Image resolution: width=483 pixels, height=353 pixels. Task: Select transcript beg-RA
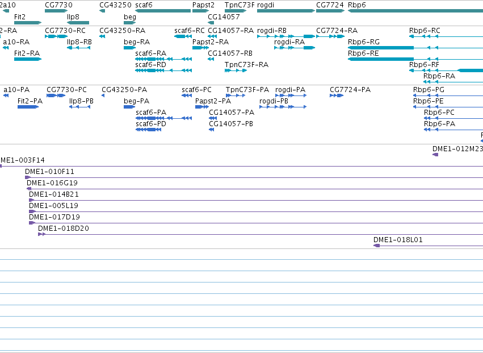[x=129, y=48]
